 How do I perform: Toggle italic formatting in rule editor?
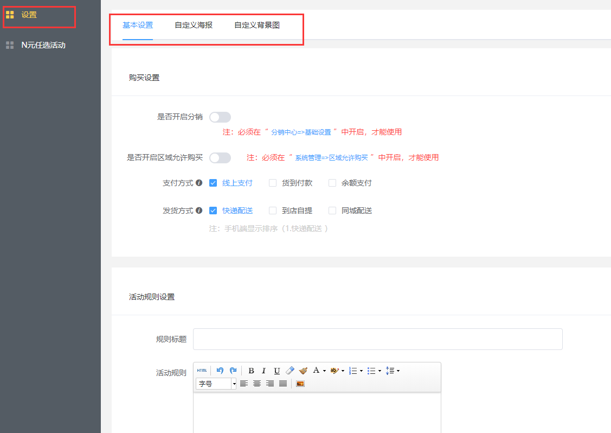pos(264,371)
